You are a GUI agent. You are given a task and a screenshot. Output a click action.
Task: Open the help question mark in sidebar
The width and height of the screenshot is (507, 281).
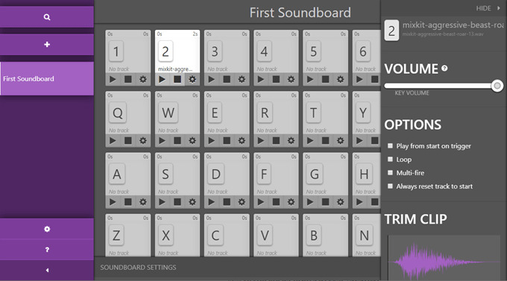click(x=47, y=250)
